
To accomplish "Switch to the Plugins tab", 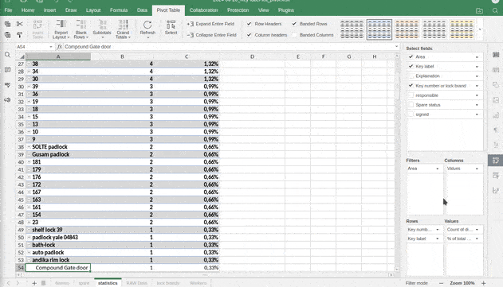I will [x=286, y=10].
